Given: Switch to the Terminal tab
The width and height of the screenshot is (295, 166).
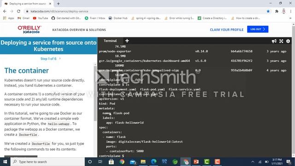Looking at the screenshot, I should 110,41.
